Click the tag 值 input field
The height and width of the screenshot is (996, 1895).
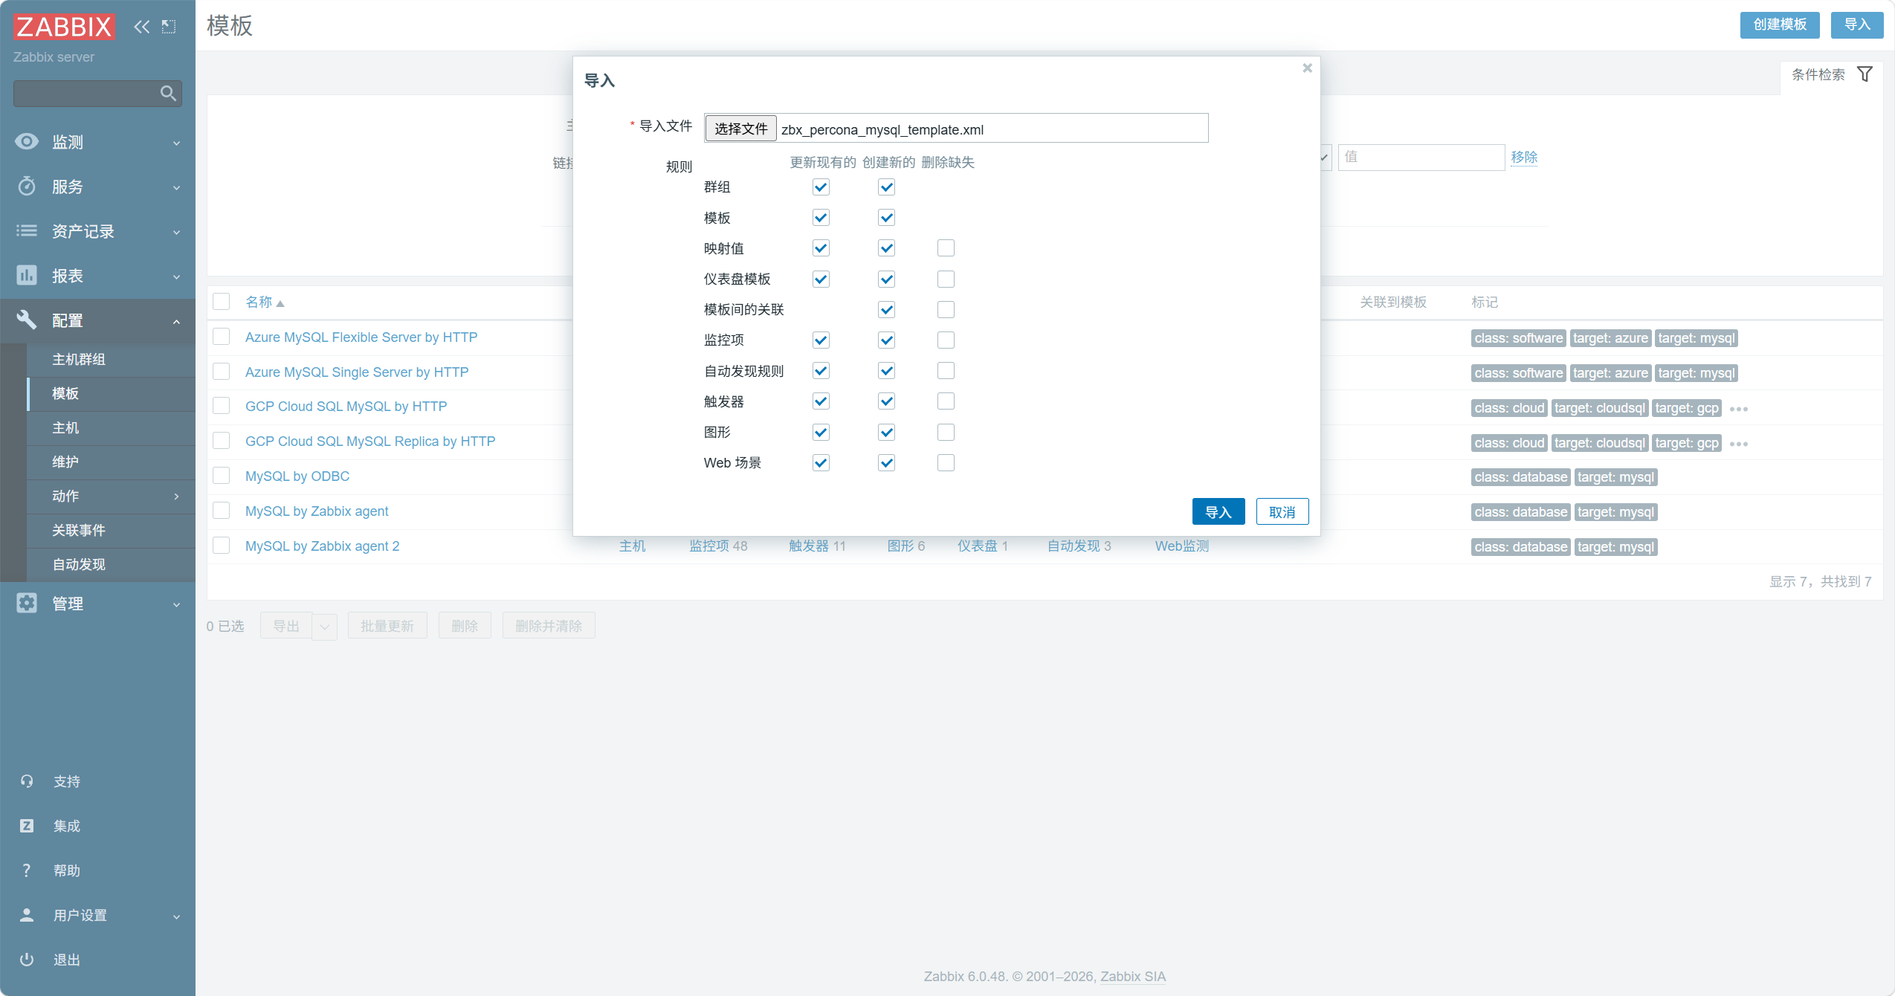1421,158
